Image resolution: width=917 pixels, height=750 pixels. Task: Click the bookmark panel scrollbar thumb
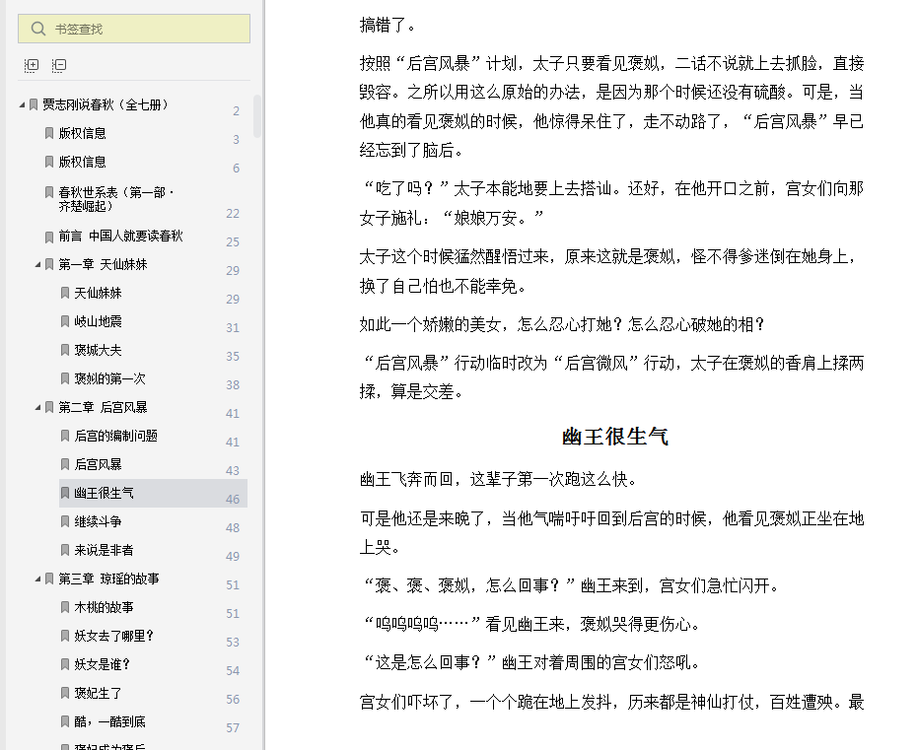[x=257, y=115]
